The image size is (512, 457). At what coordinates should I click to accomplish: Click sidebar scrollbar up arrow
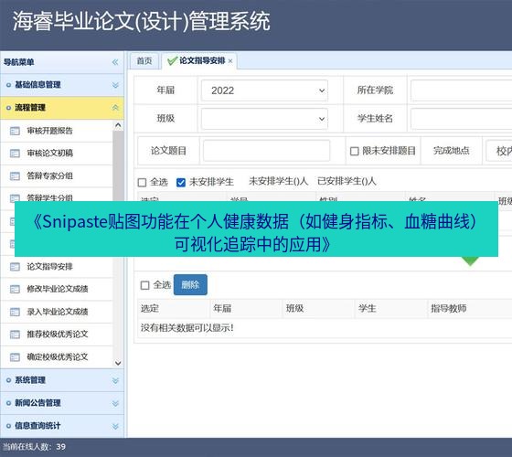click(118, 125)
